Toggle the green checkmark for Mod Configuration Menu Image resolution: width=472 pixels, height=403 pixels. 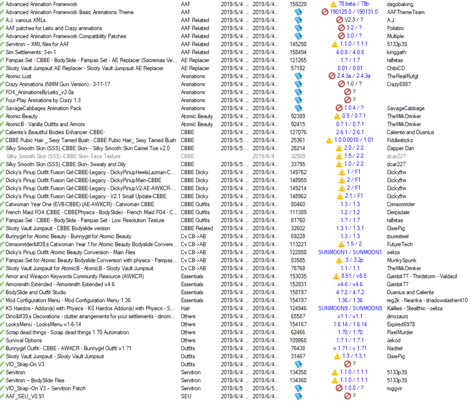2,300
